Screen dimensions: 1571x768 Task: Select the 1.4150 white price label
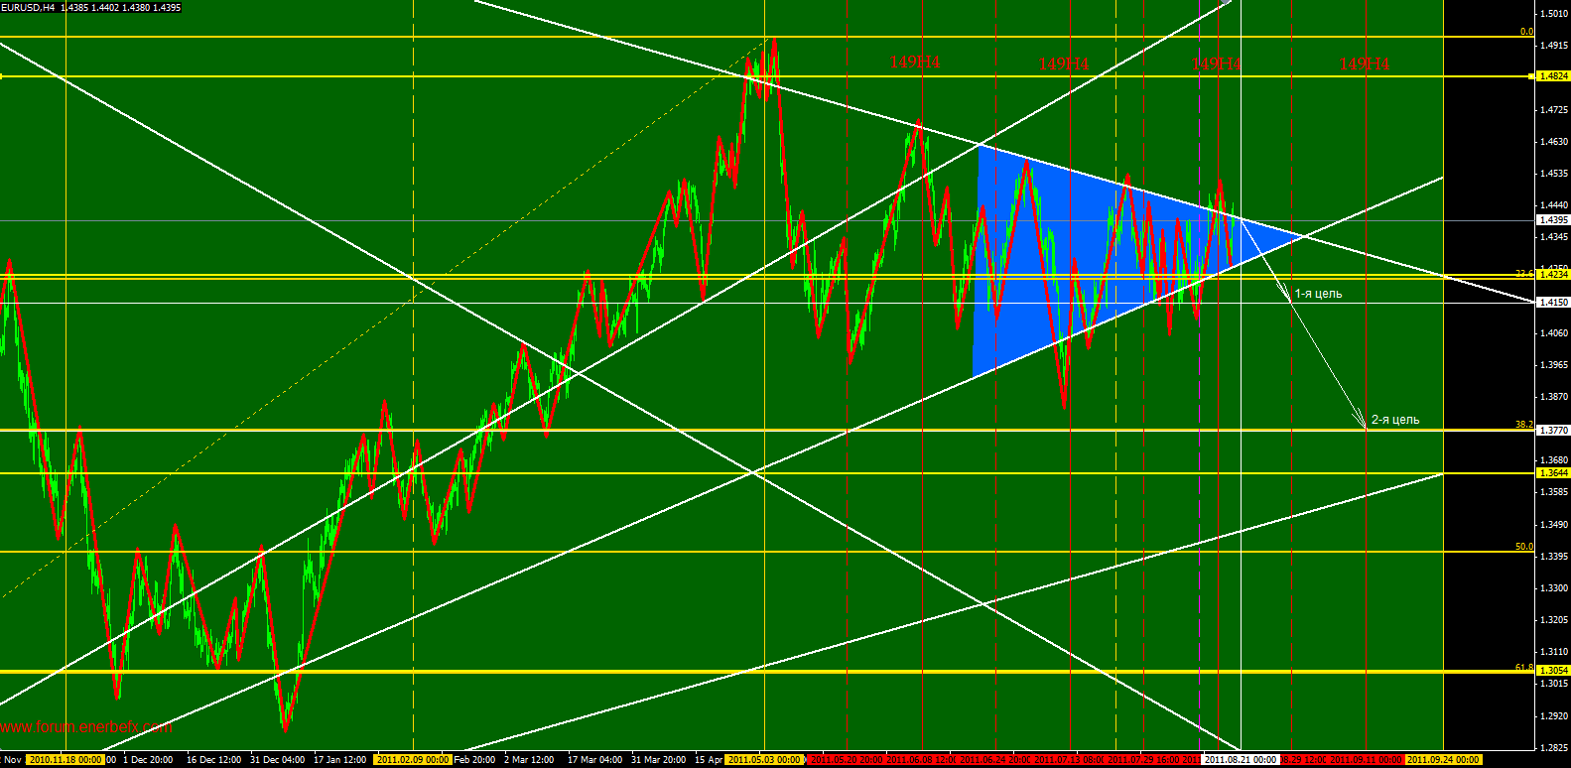(x=1552, y=303)
